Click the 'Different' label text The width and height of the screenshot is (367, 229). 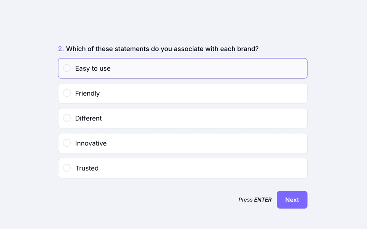coord(88,118)
